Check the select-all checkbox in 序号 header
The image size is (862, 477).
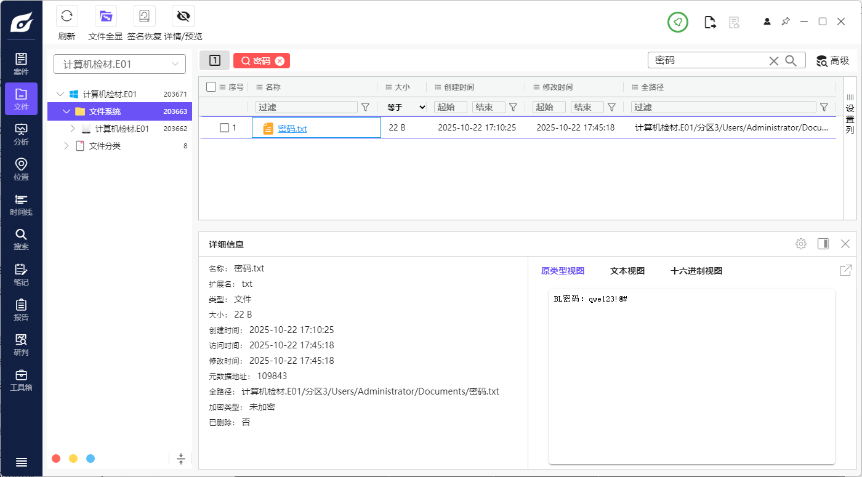coord(211,87)
